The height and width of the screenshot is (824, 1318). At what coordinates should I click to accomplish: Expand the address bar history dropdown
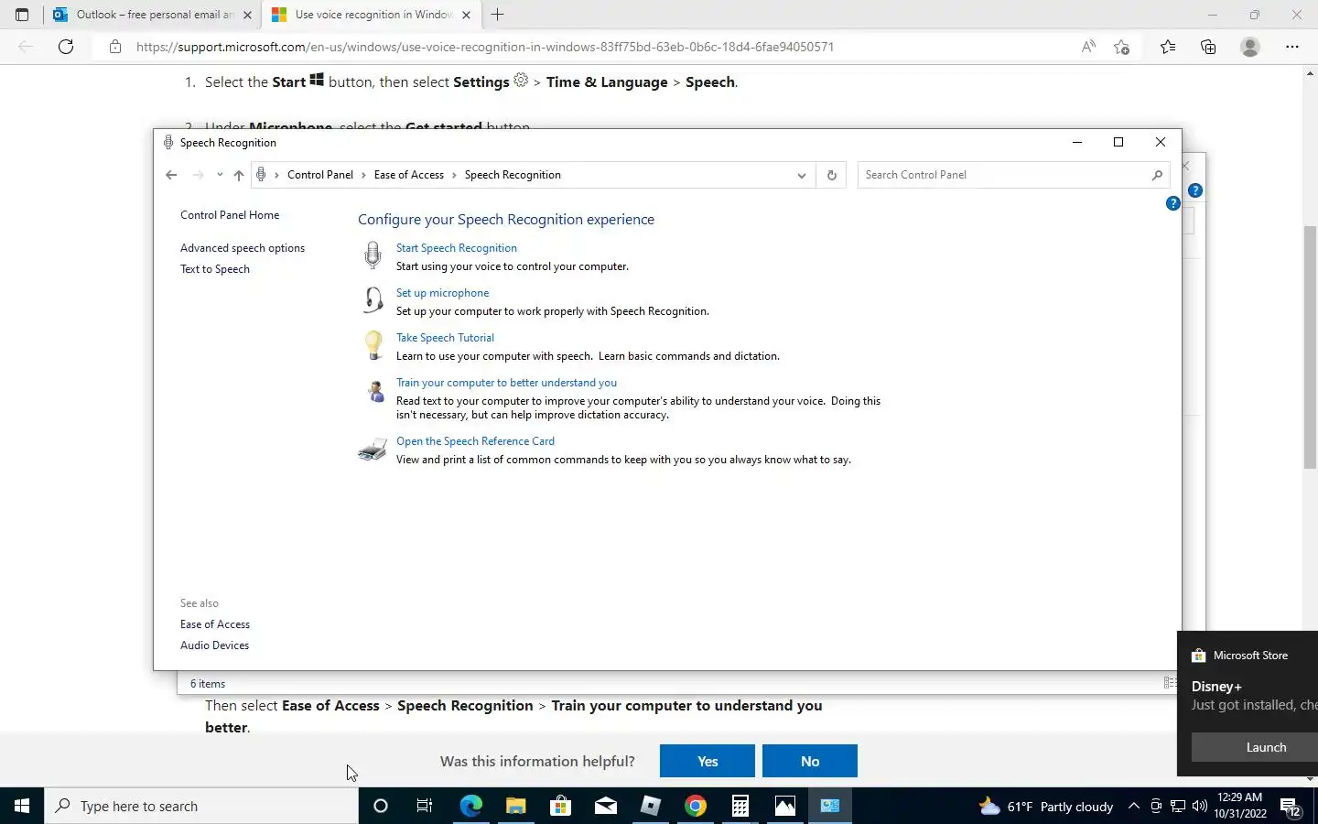801,175
